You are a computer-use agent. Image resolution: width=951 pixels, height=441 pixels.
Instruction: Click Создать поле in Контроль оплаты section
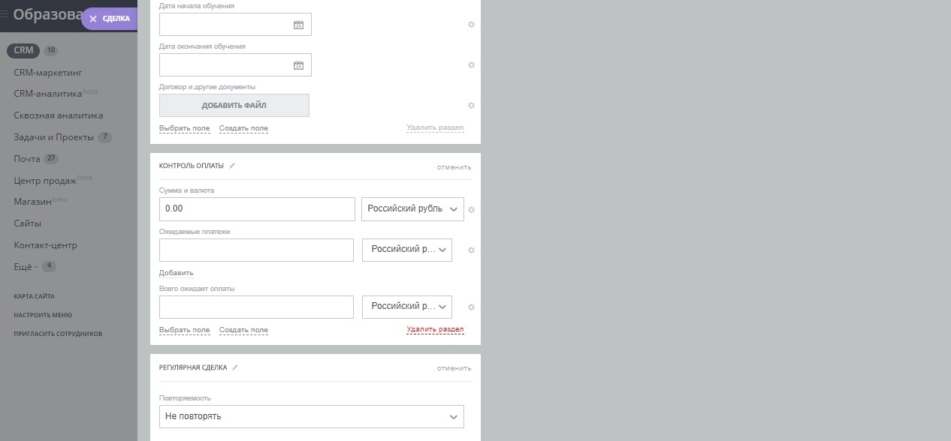click(243, 330)
